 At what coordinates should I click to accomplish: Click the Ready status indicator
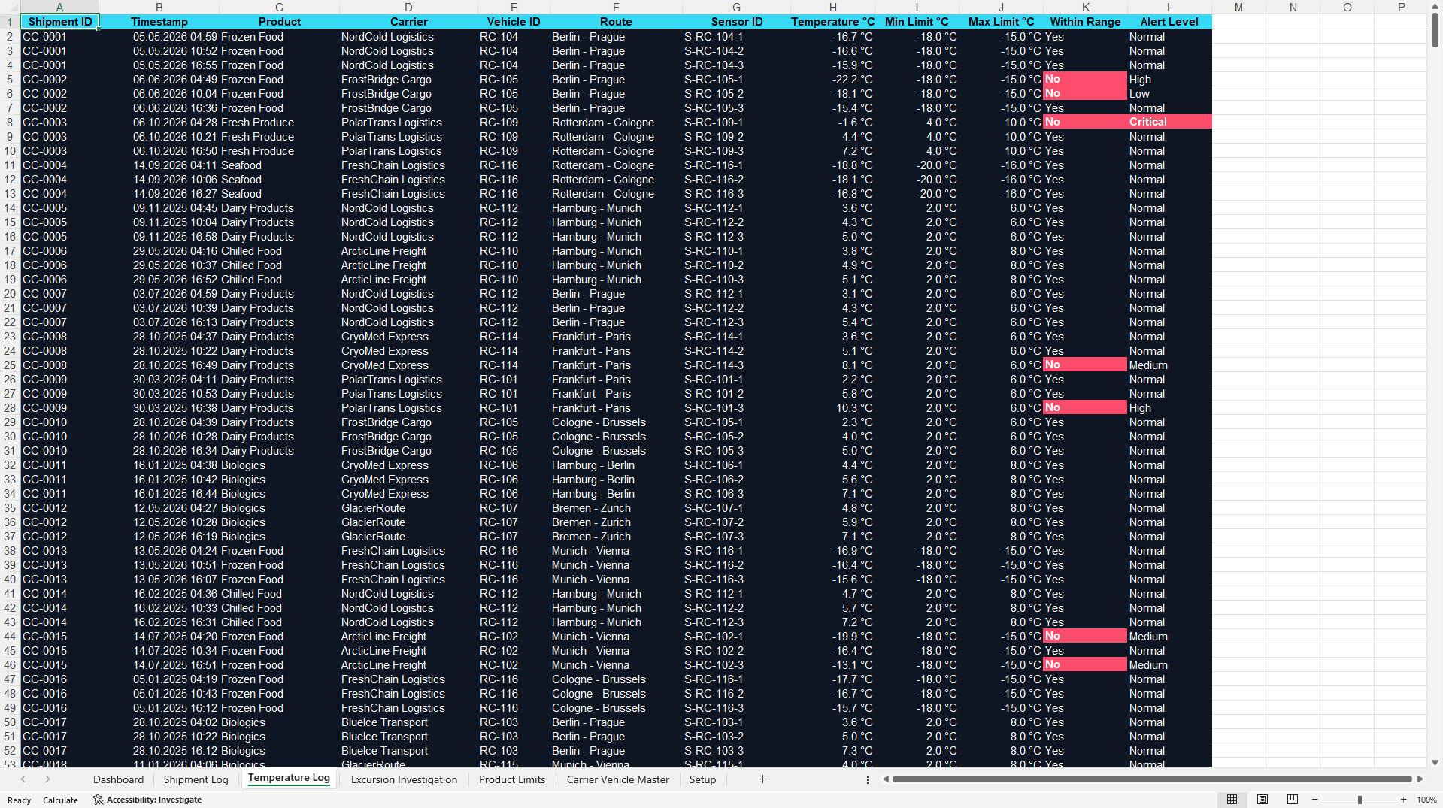pos(19,800)
